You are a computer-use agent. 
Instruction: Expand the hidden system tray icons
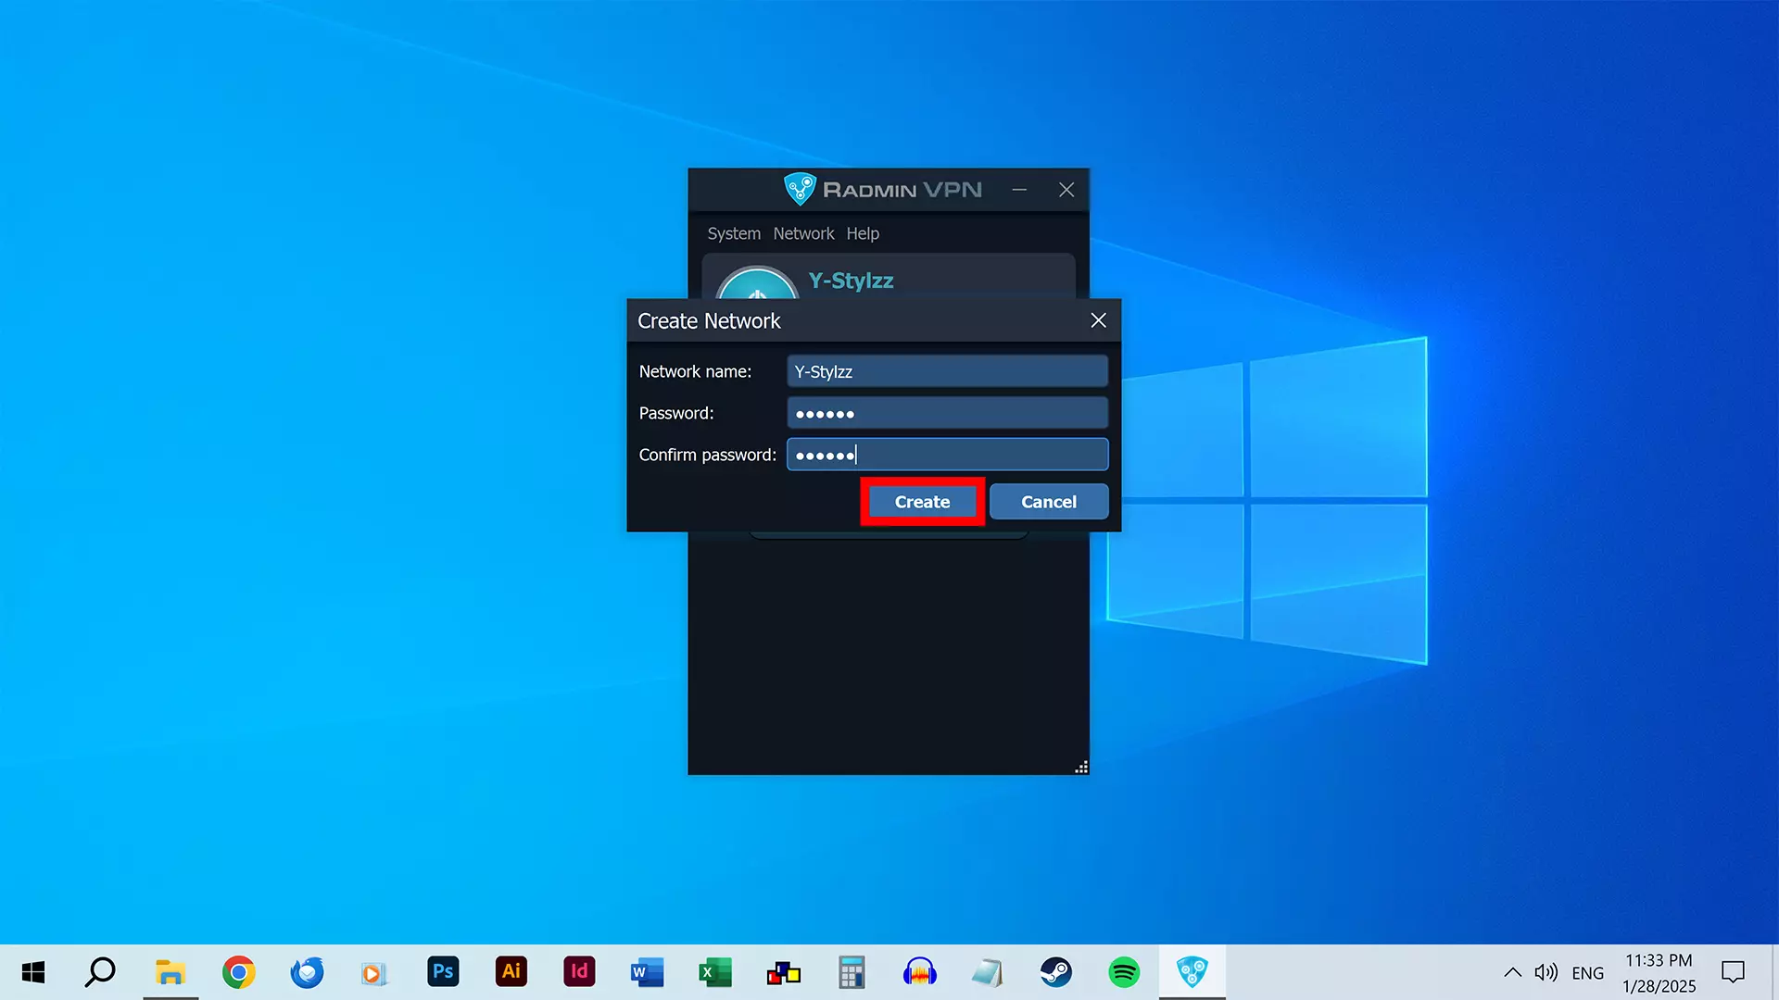(1512, 972)
